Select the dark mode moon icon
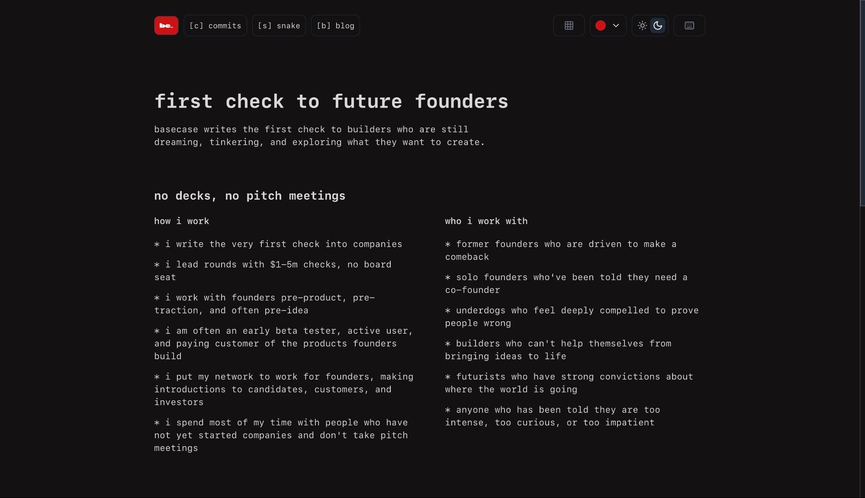 click(658, 26)
